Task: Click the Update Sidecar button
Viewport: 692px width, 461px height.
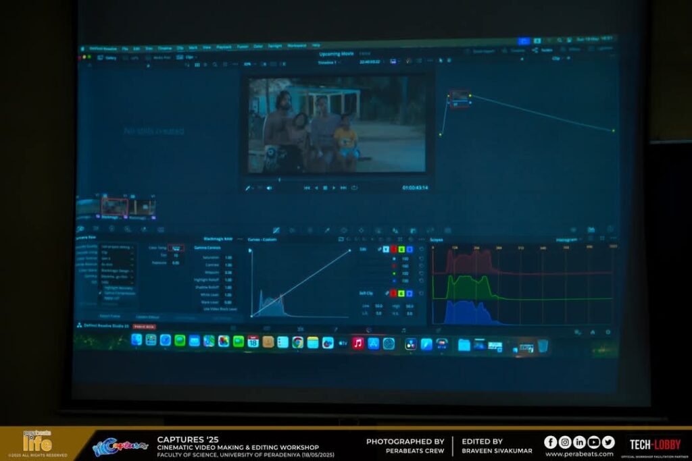Action: click(x=147, y=317)
